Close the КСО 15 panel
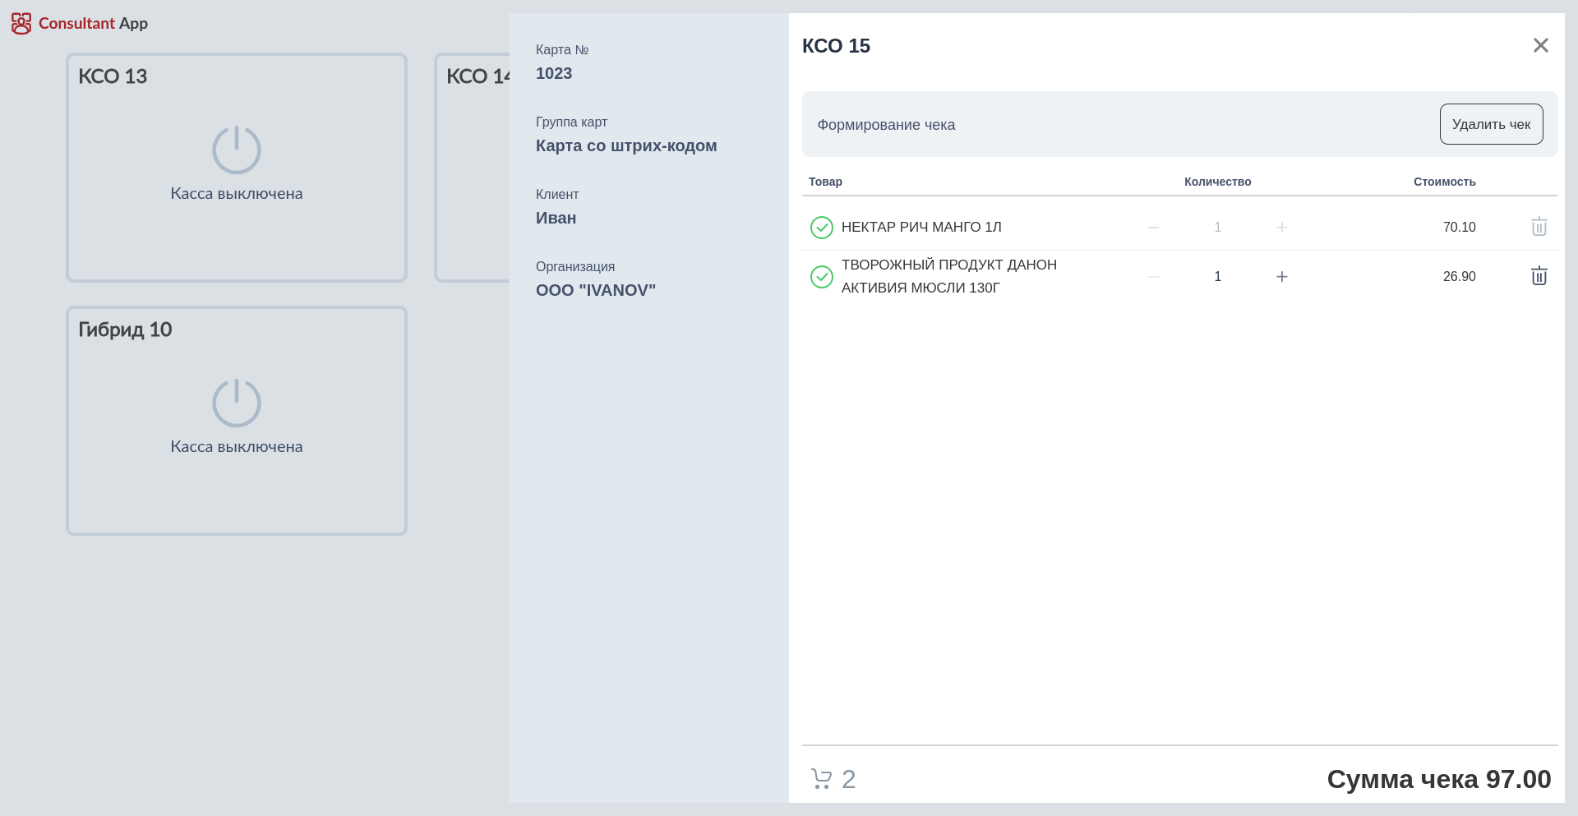 point(1540,45)
